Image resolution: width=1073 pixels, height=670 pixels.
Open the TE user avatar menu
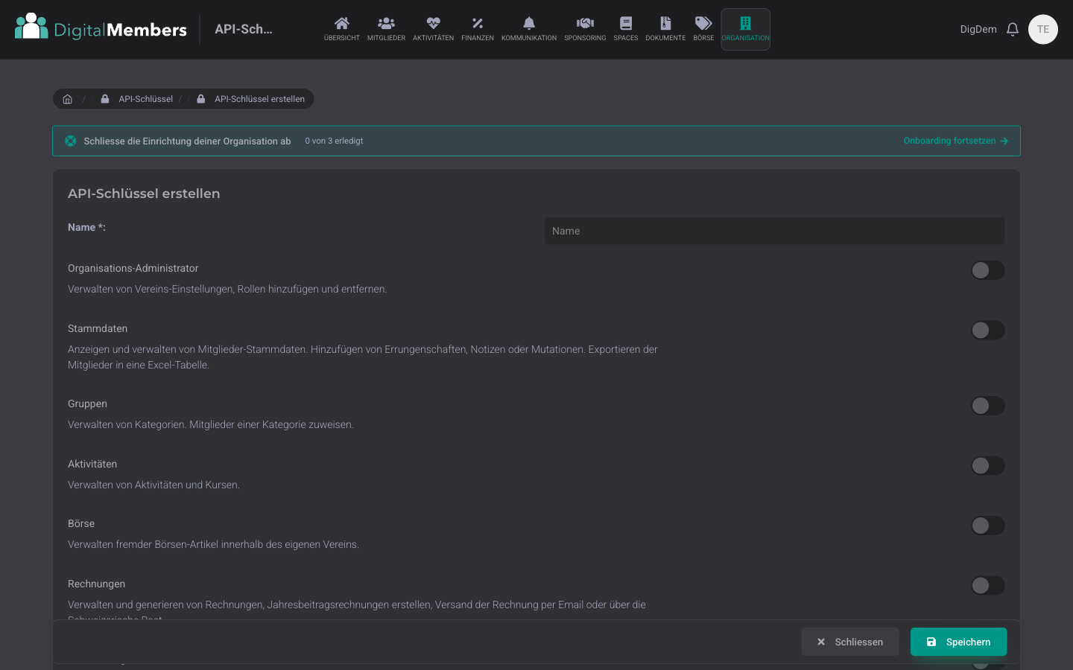tap(1042, 29)
